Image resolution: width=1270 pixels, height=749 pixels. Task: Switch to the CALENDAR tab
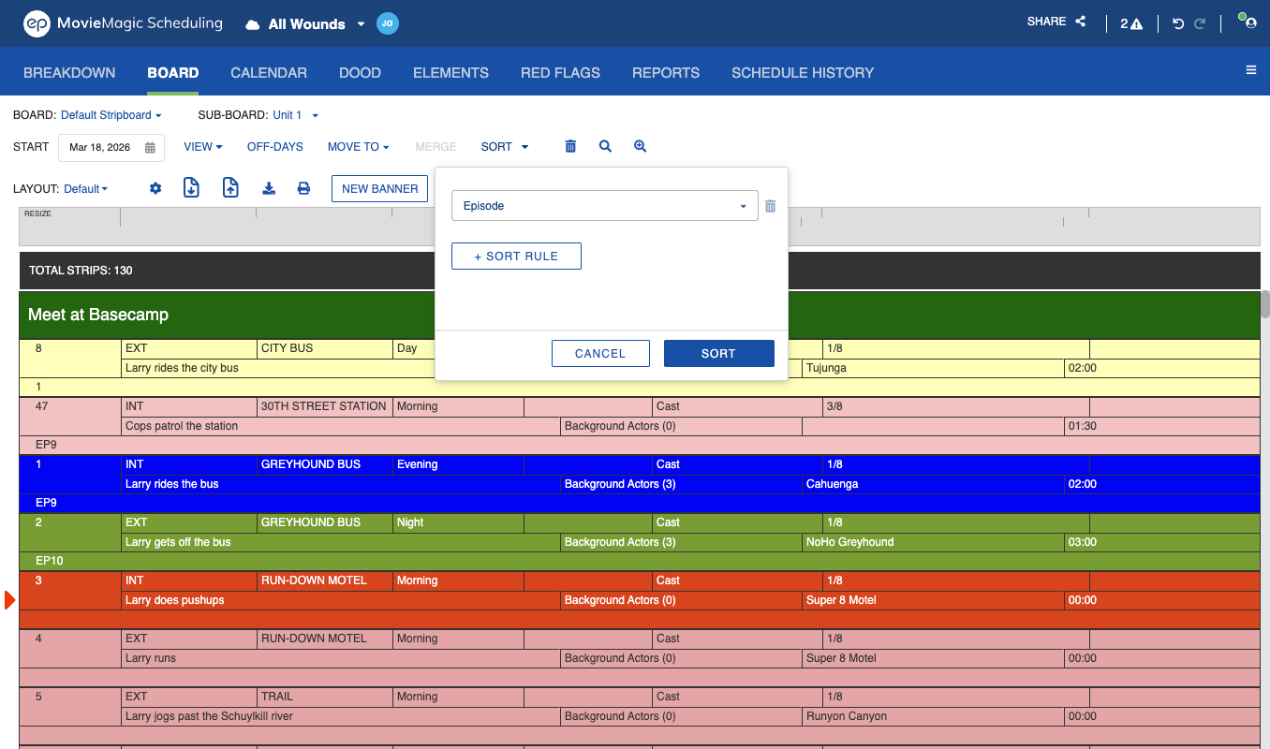(269, 72)
